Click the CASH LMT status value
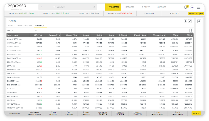The height and width of the screenshot is (121, 209). [53, 113]
